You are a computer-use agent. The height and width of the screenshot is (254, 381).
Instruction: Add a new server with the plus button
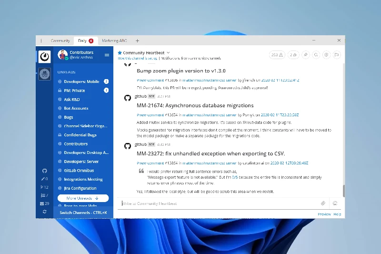pyautogui.click(x=137, y=41)
